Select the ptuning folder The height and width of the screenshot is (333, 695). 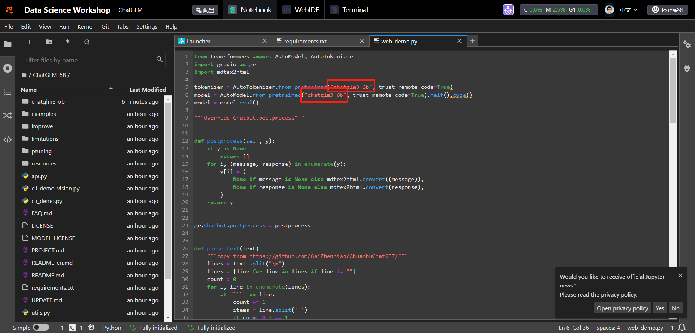click(90, 151)
